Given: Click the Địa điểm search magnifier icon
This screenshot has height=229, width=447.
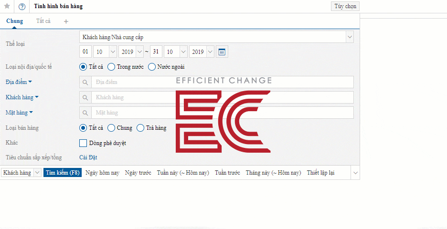Looking at the screenshot, I should [x=85, y=82].
